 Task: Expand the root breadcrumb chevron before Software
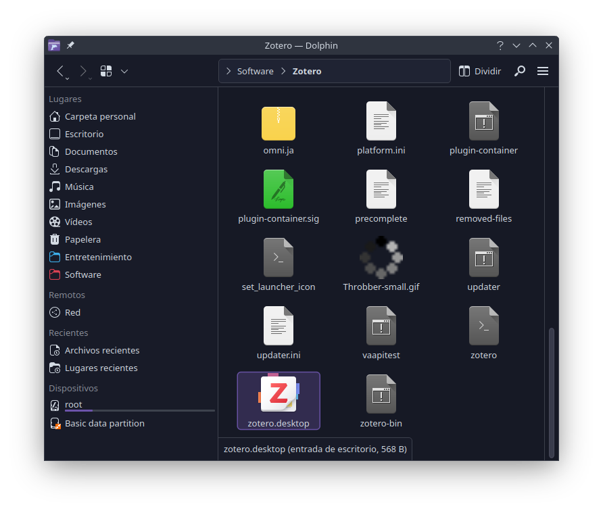click(x=228, y=71)
